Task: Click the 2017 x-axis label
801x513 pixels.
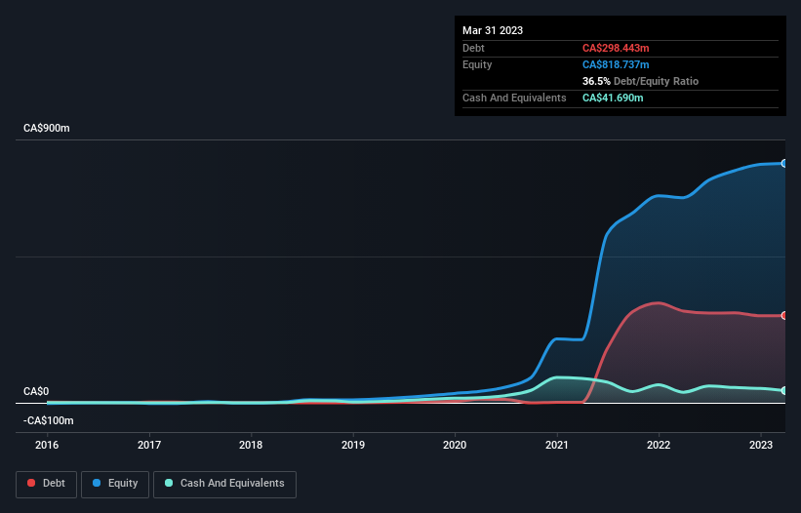Action: [149, 445]
